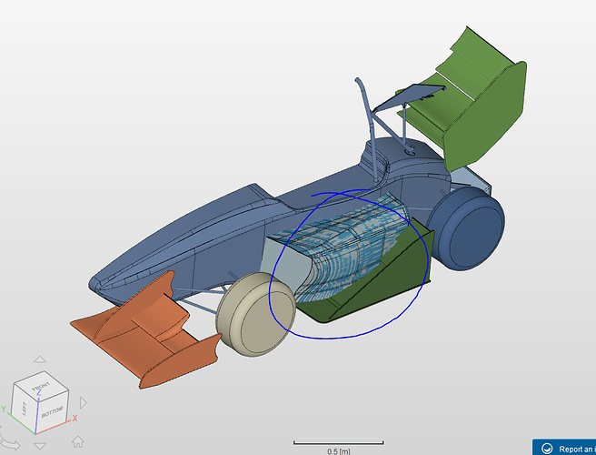Image resolution: width=596 pixels, height=455 pixels.
Task: Click the LEFT face of the orientation cube
Action: [x=25, y=409]
